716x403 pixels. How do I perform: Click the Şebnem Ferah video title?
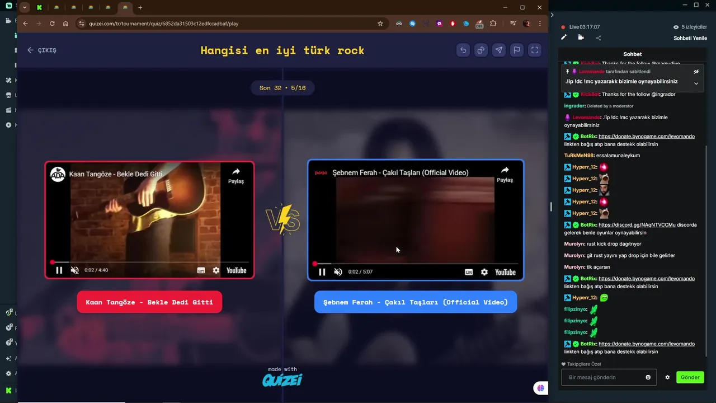[401, 172]
